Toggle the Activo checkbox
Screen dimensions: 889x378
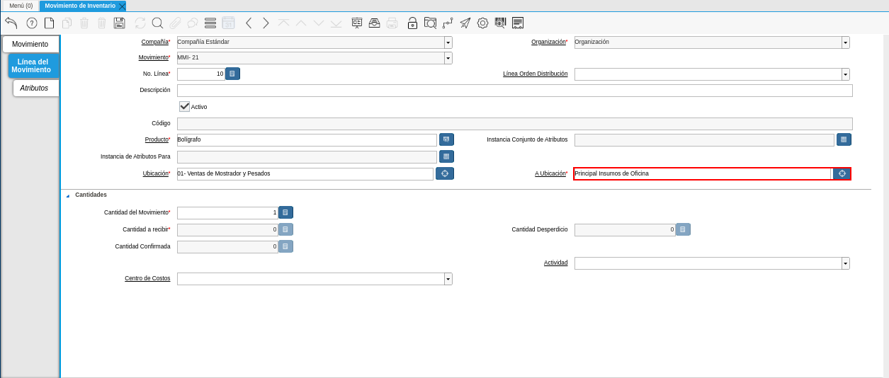[185, 106]
